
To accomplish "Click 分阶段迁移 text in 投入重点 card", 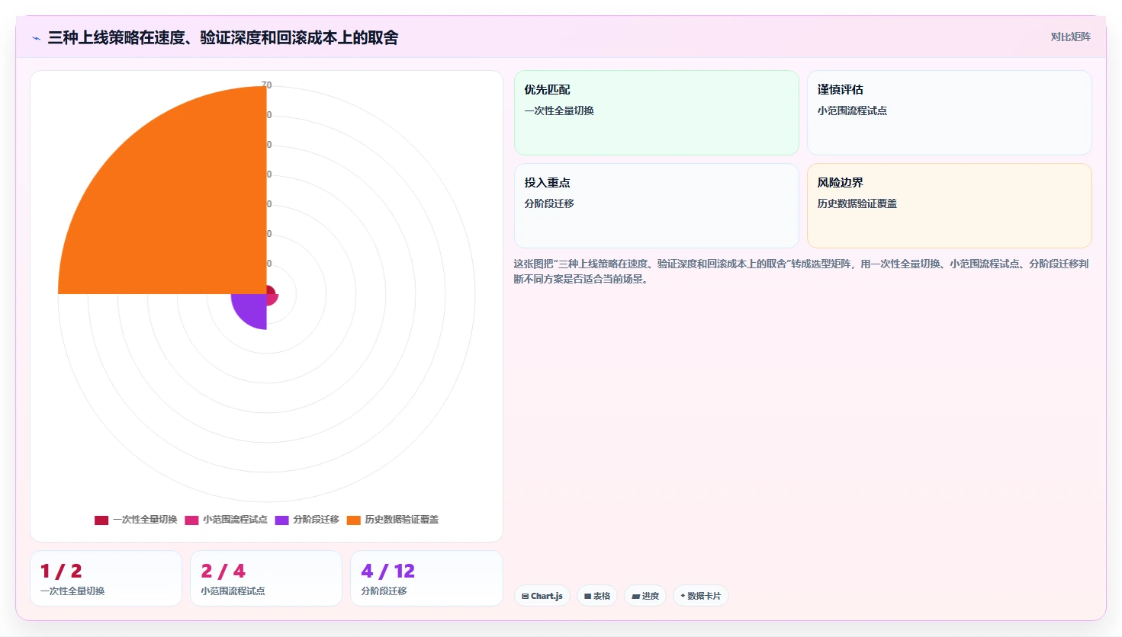I will (549, 203).
